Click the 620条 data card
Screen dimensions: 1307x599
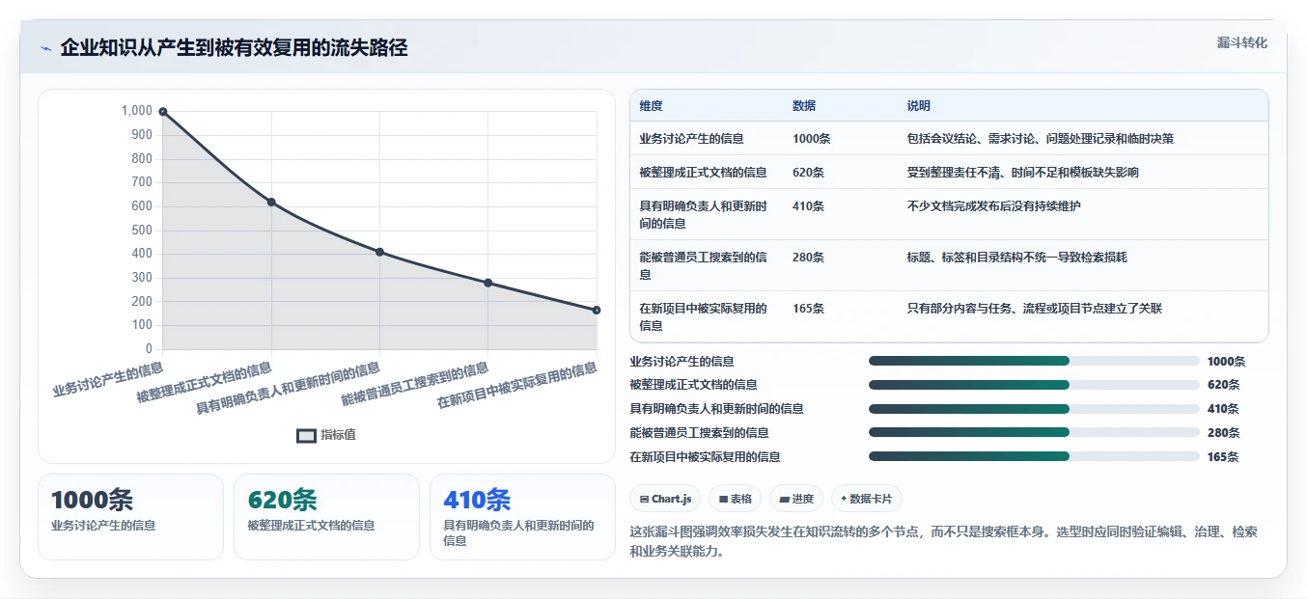click(x=326, y=516)
